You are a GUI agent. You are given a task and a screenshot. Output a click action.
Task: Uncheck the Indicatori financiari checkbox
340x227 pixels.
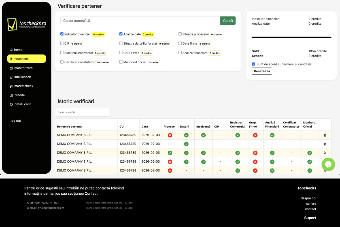click(x=62, y=34)
